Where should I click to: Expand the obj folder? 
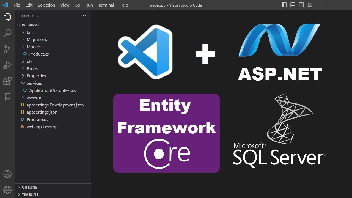coord(53,61)
